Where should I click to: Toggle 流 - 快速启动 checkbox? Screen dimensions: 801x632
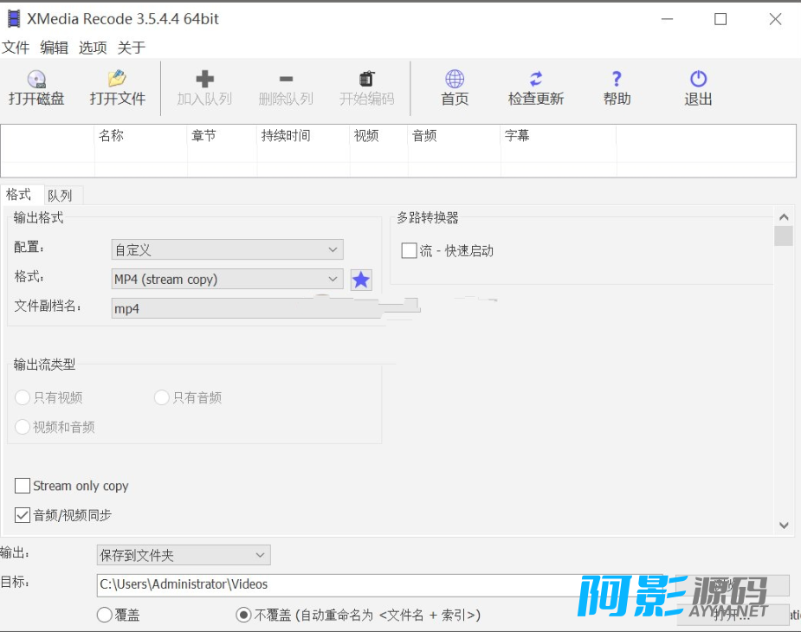409,251
